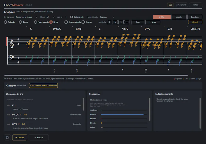
Task: Select the Corchea c/punto duration
Action: [66, 22]
